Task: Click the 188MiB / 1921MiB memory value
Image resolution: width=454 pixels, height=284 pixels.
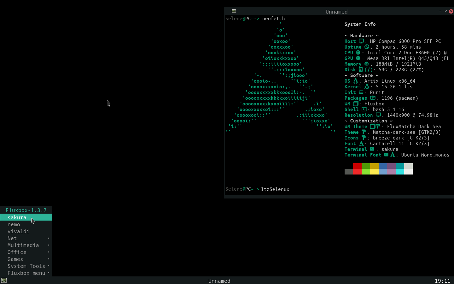Action: pyautogui.click(x=398, y=64)
